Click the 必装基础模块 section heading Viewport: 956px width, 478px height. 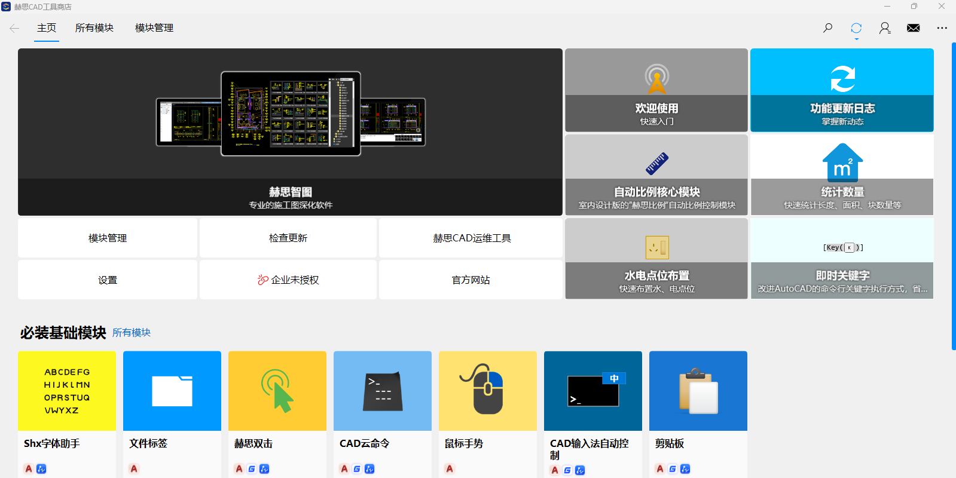tap(63, 333)
